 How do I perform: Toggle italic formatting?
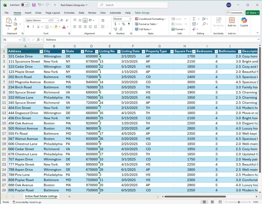click(33, 27)
